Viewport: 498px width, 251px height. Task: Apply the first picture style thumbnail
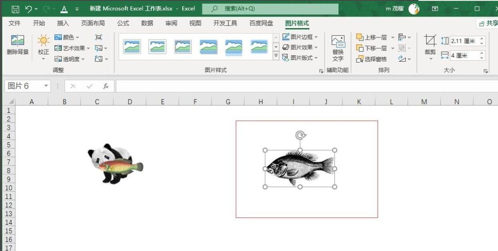(x=132, y=47)
